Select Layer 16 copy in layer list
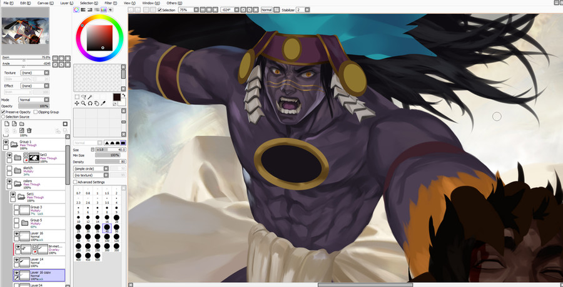Image resolution: width=563 pixels, height=287 pixels. click(x=39, y=275)
